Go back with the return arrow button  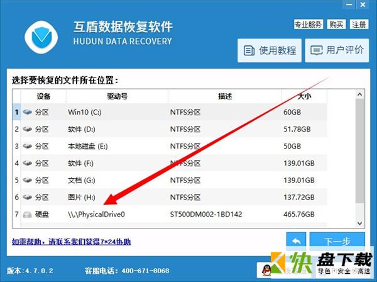tap(296, 241)
